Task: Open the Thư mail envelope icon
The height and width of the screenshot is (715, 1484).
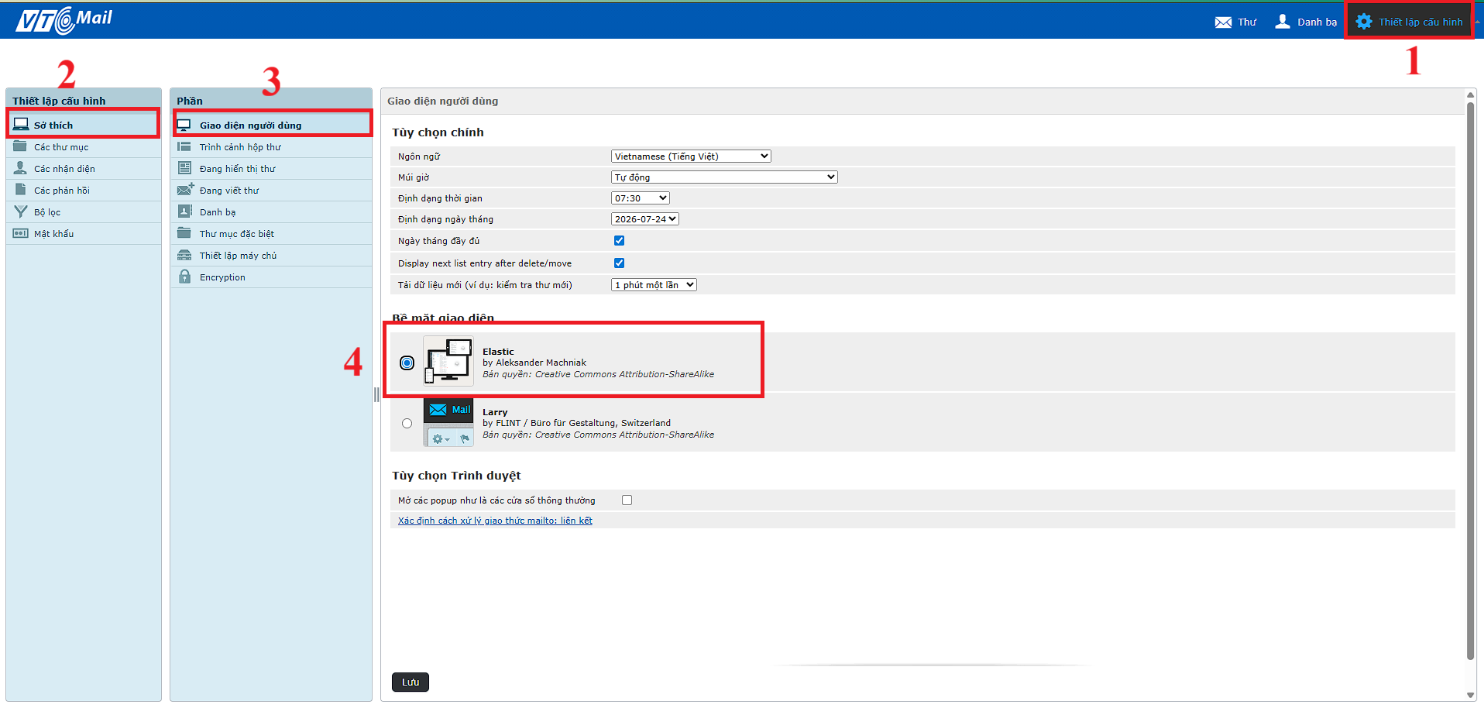Action: 1223,22
